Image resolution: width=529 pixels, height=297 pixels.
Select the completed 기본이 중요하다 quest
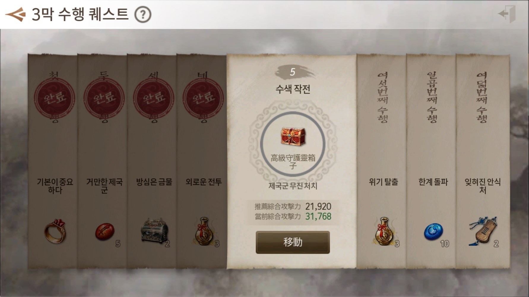pos(53,162)
